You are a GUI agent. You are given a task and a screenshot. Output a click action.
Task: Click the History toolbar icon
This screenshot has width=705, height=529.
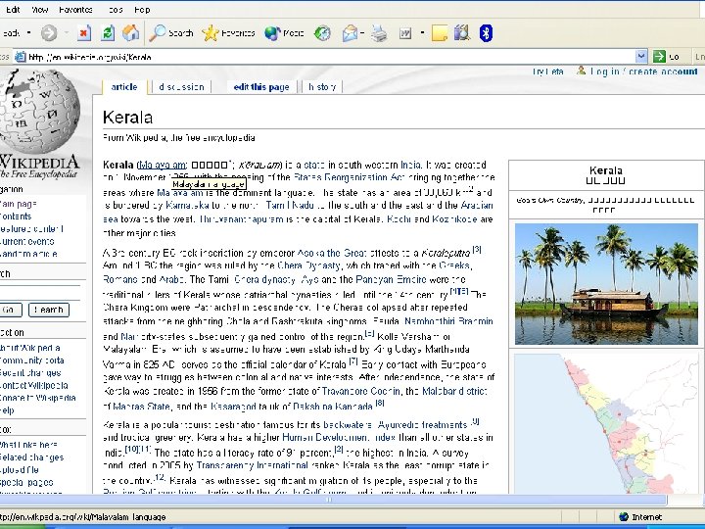[322, 32]
